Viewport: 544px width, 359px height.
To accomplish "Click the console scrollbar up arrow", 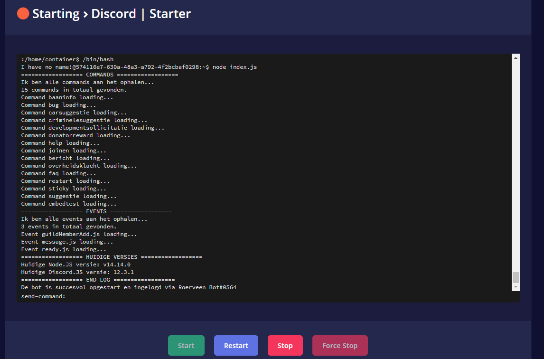I will pos(516,57).
